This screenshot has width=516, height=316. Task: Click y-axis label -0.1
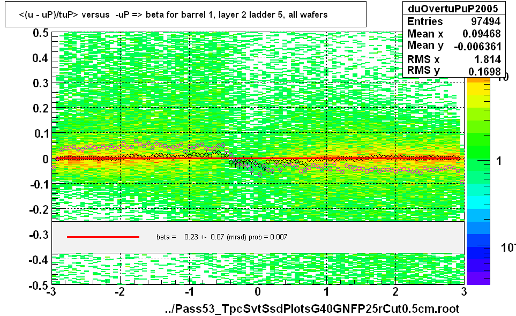pyautogui.click(x=39, y=184)
